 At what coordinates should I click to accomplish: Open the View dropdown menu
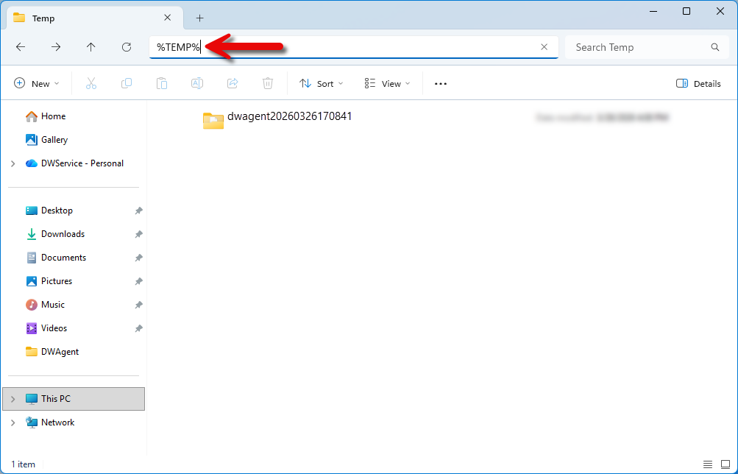(x=388, y=84)
